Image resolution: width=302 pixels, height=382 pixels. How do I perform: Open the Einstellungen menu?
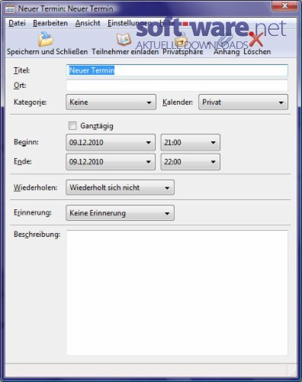point(130,23)
